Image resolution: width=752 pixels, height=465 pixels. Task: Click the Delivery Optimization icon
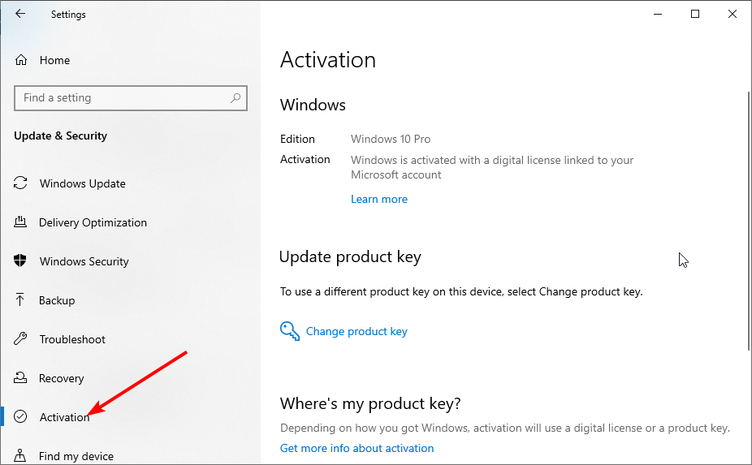click(20, 222)
